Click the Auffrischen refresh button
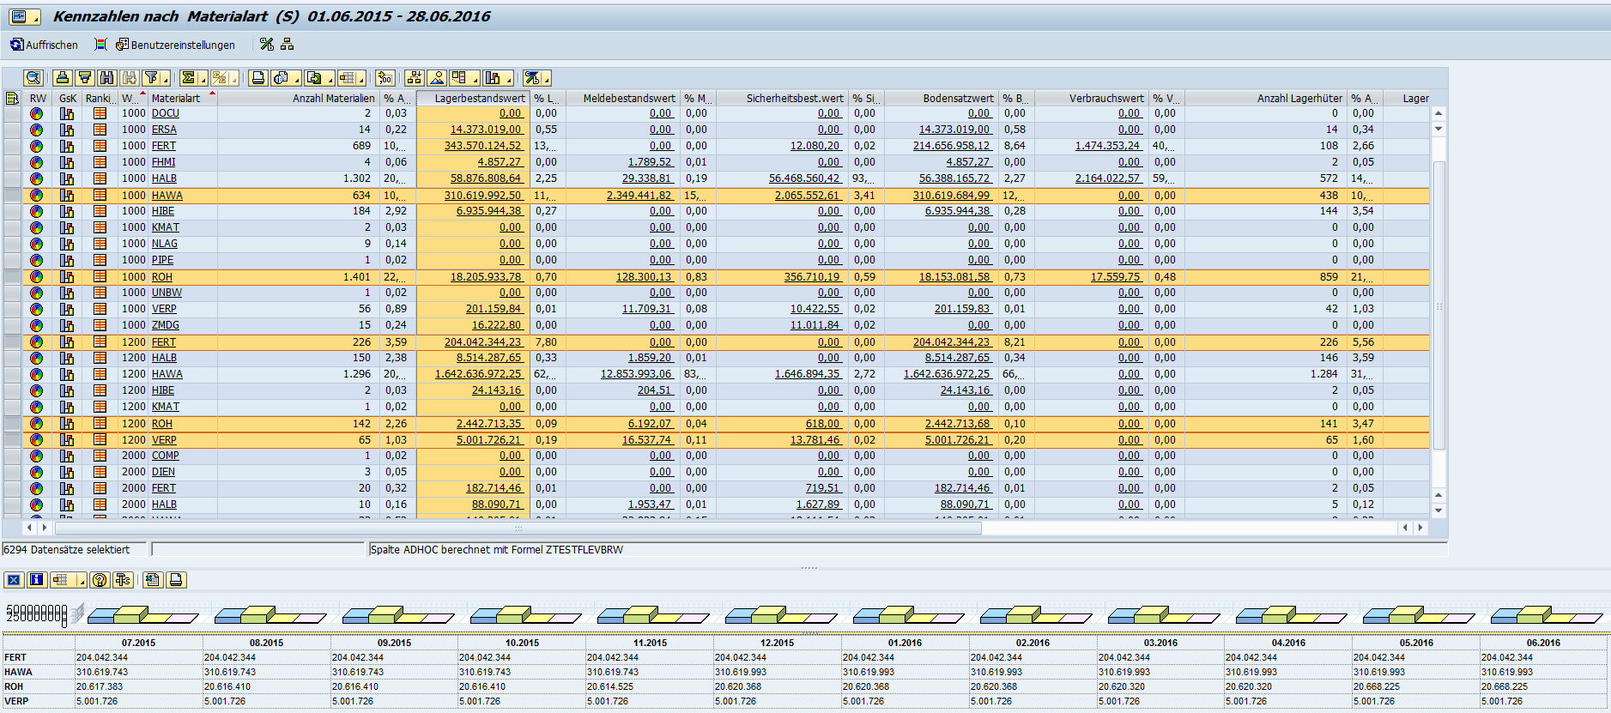The width and height of the screenshot is (1611, 713). pos(44,45)
